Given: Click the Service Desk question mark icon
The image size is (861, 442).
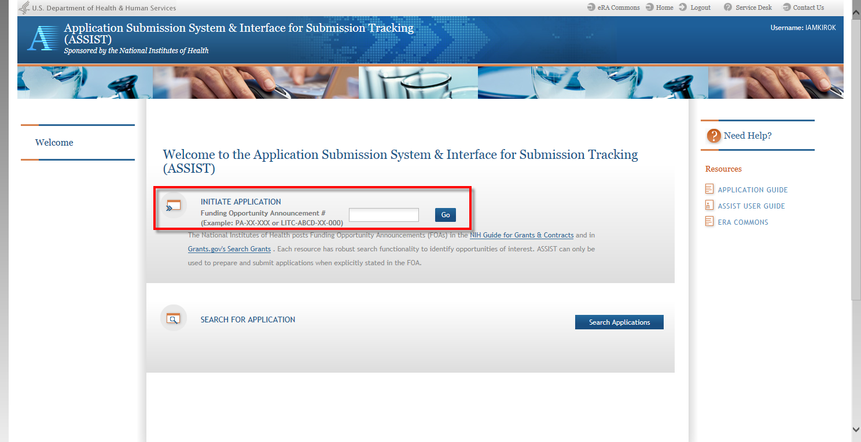Looking at the screenshot, I should point(728,8).
